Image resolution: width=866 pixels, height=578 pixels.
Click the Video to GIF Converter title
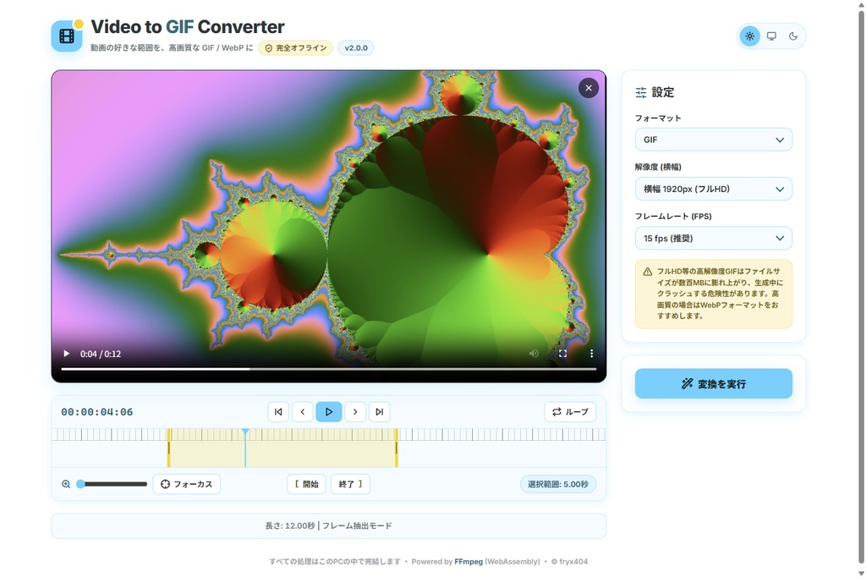click(188, 26)
